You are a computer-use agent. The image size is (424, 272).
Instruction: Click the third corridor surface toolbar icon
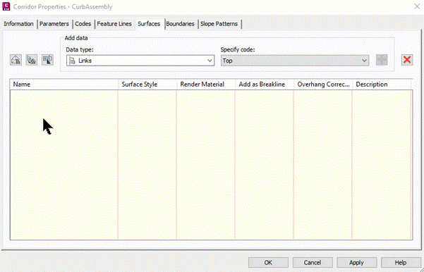click(47, 60)
